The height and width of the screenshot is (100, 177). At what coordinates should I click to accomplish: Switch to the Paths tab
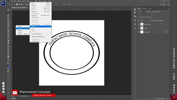coord(150,9)
